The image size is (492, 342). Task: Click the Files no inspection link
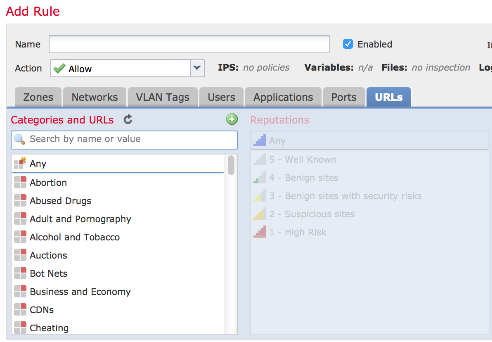(441, 68)
